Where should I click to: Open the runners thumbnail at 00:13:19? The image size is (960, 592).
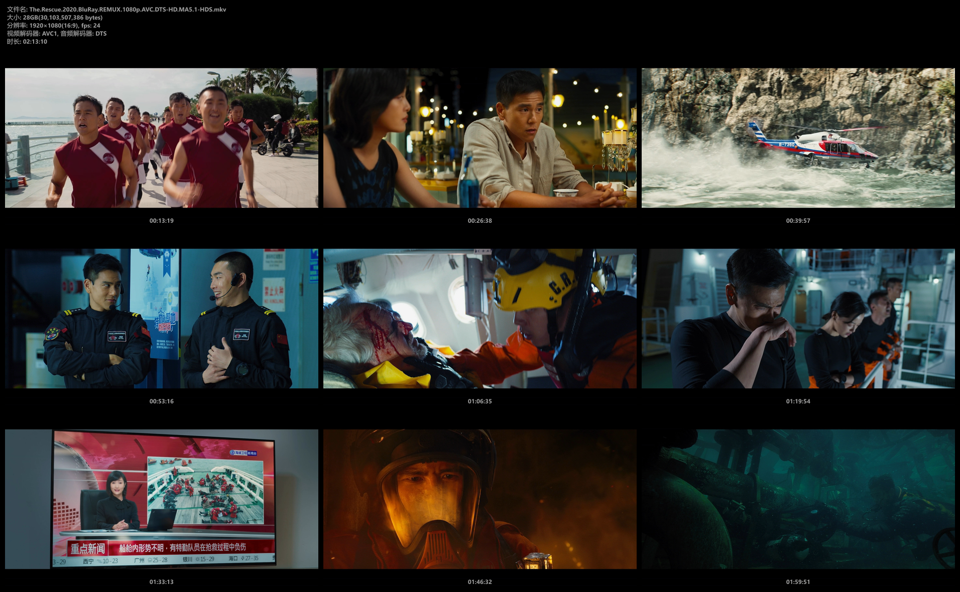click(162, 138)
